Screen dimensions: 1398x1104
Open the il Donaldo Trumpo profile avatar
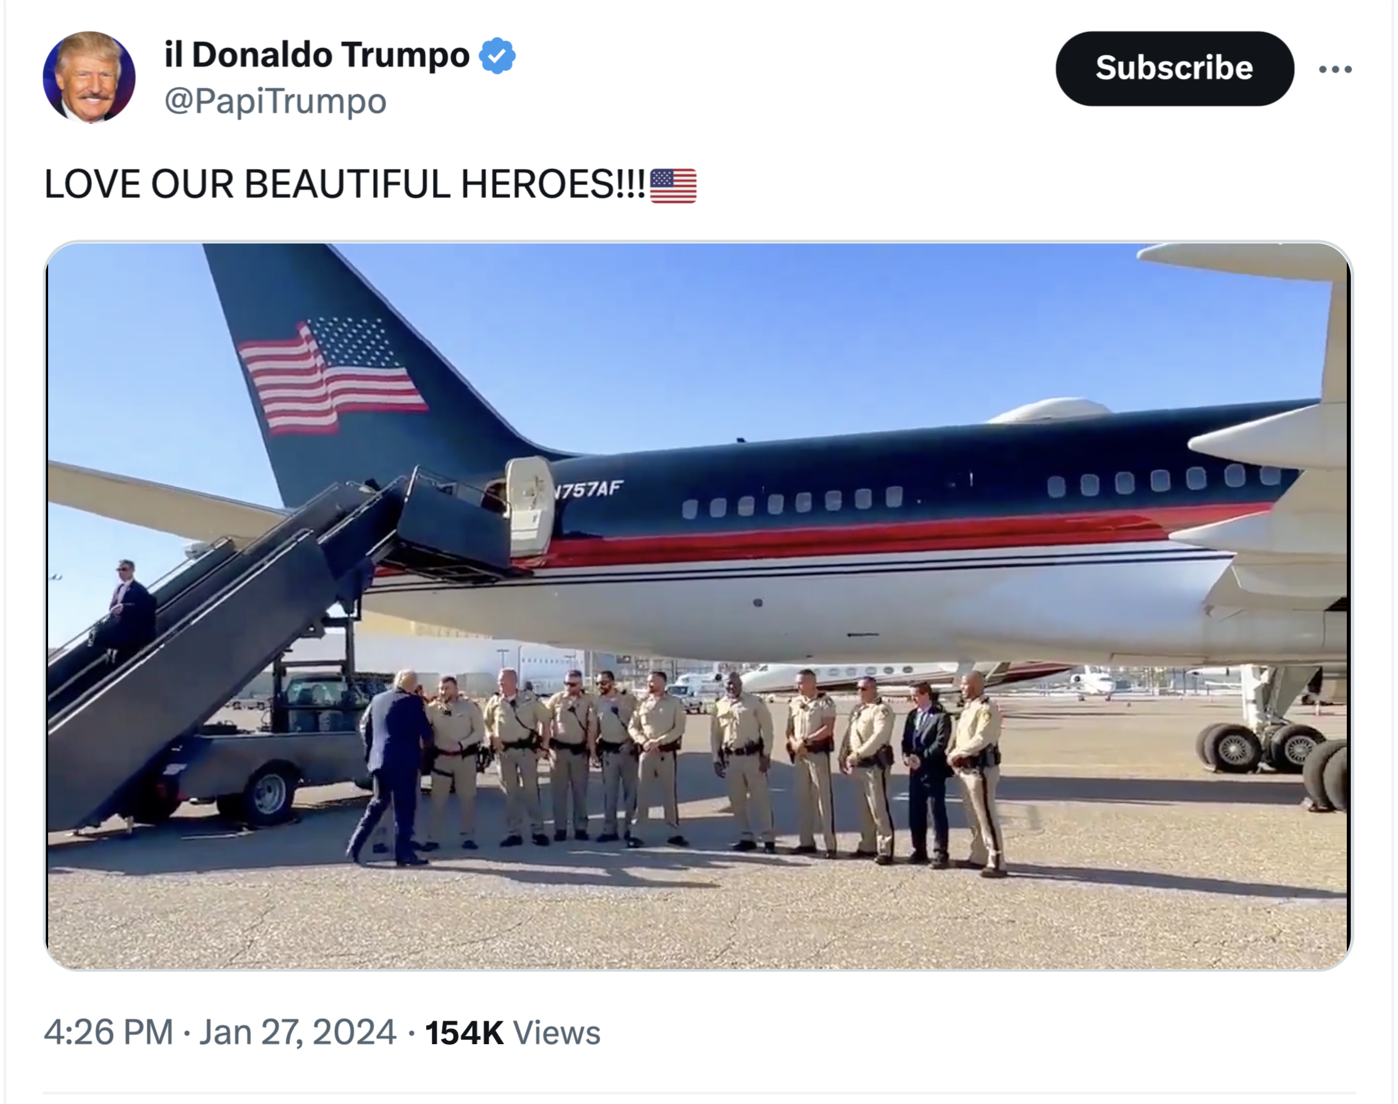(x=89, y=77)
